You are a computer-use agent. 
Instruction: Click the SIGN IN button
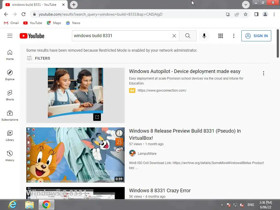coord(256,36)
